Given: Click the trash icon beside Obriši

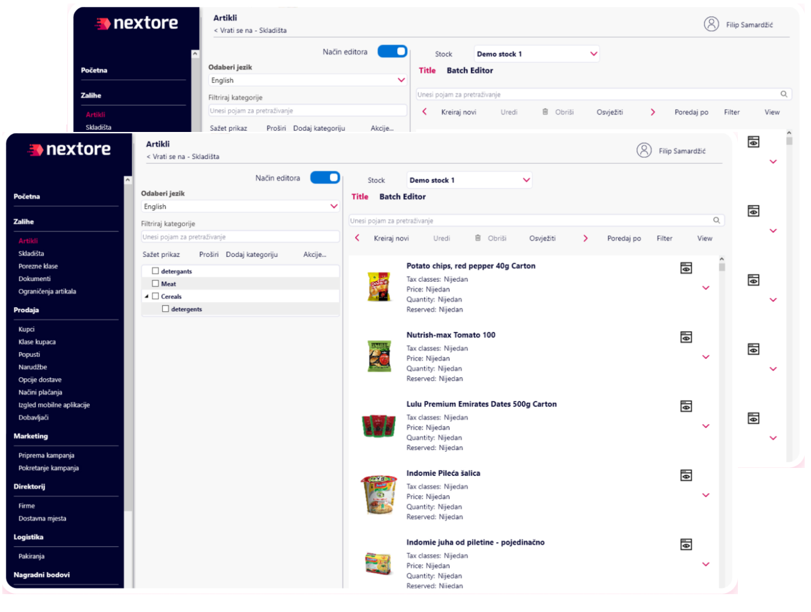Looking at the screenshot, I should 478,238.
